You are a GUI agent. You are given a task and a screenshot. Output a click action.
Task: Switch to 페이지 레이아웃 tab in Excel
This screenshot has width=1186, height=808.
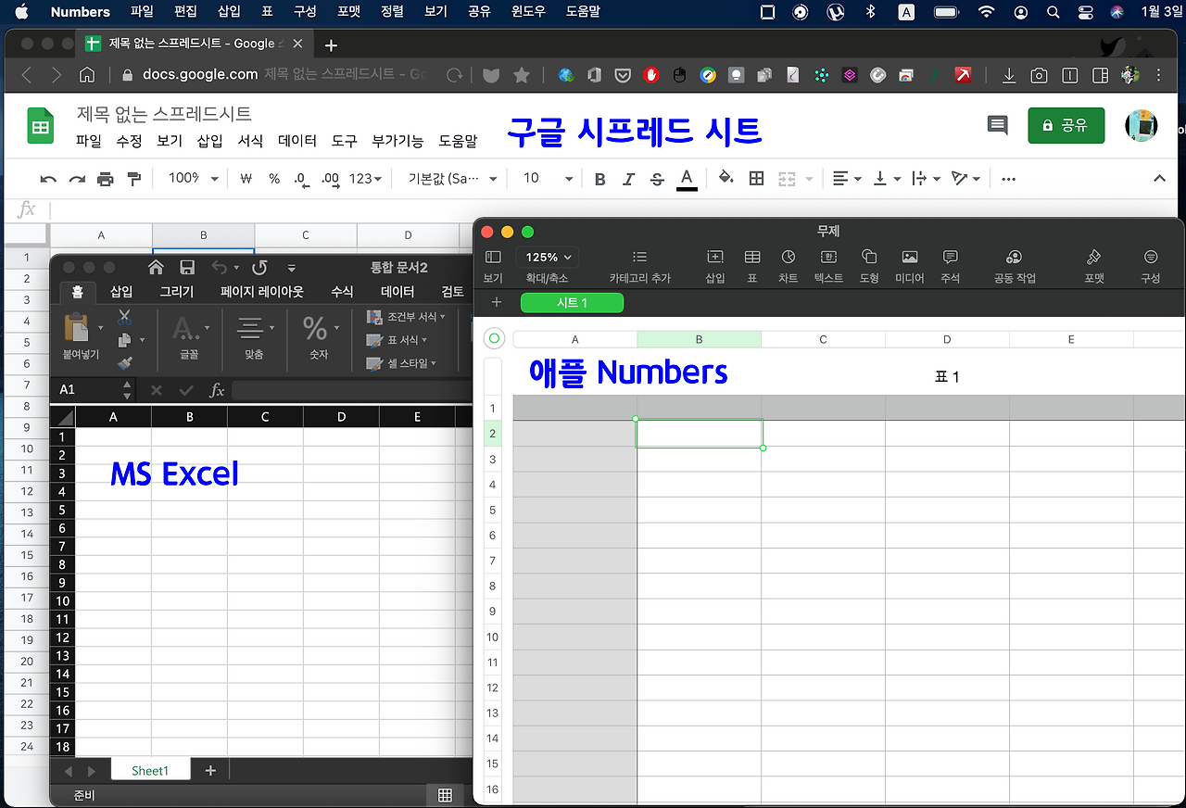click(x=262, y=291)
